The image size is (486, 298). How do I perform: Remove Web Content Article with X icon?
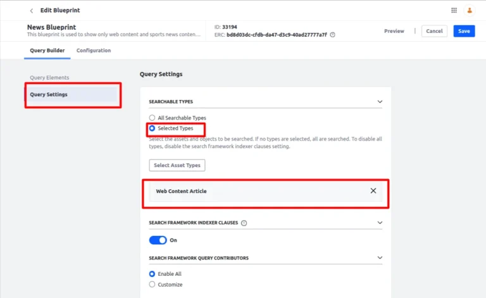coord(373,191)
